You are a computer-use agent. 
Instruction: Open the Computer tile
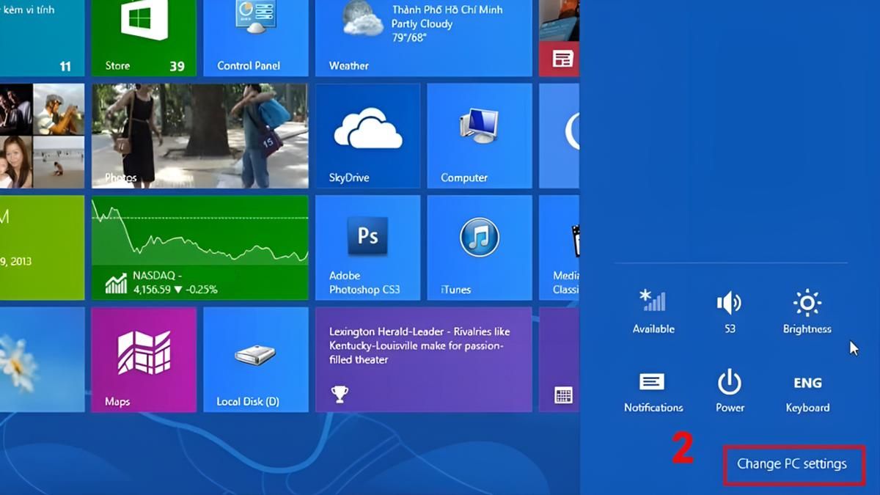click(x=479, y=136)
